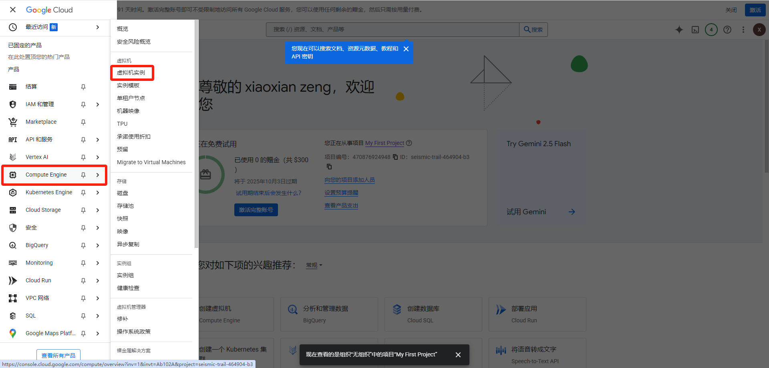Click the 查看所有产品 button

pyautogui.click(x=58, y=355)
